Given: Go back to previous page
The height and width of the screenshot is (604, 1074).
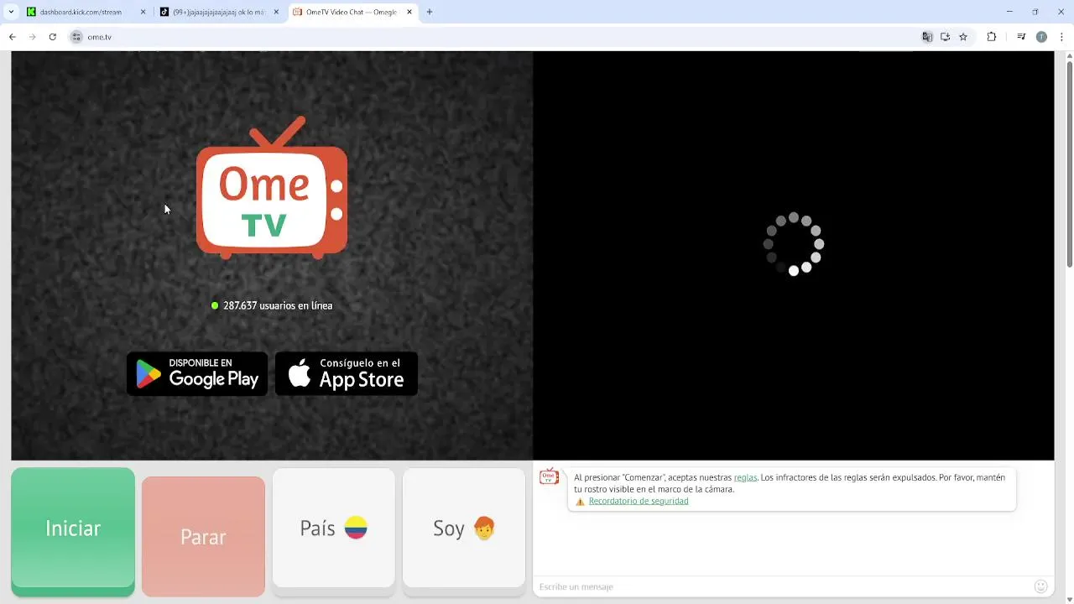Looking at the screenshot, I should point(13,37).
